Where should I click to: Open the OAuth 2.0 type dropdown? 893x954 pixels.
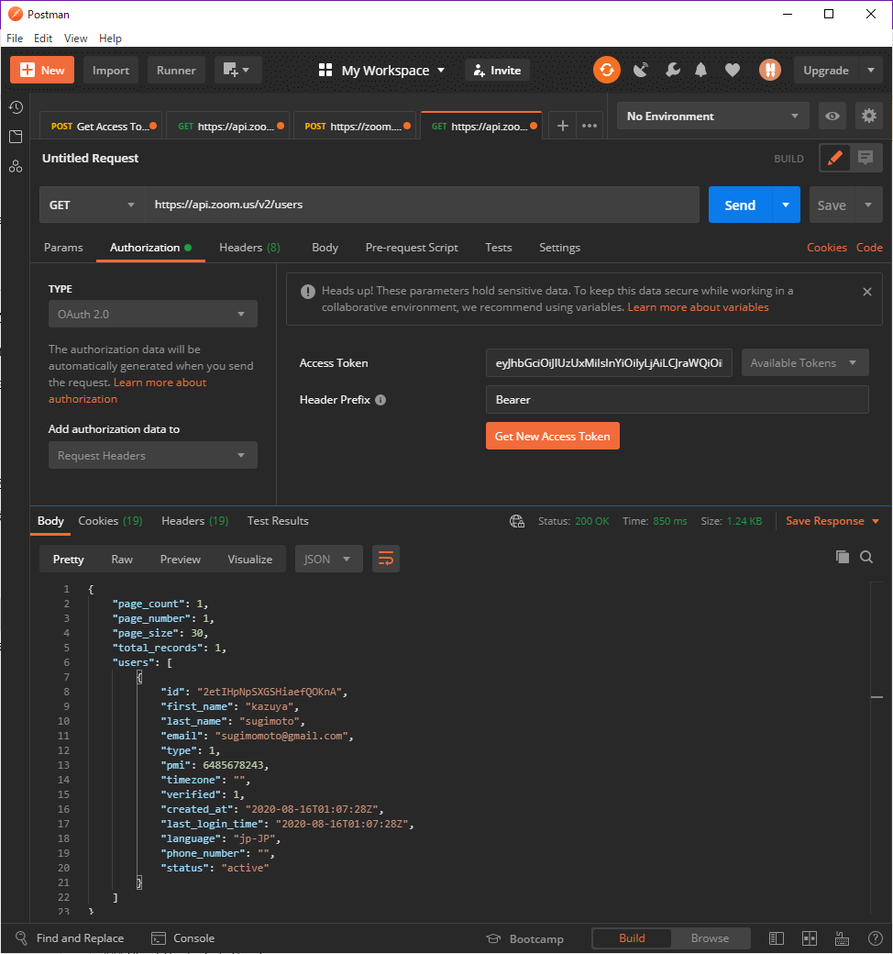(x=153, y=314)
